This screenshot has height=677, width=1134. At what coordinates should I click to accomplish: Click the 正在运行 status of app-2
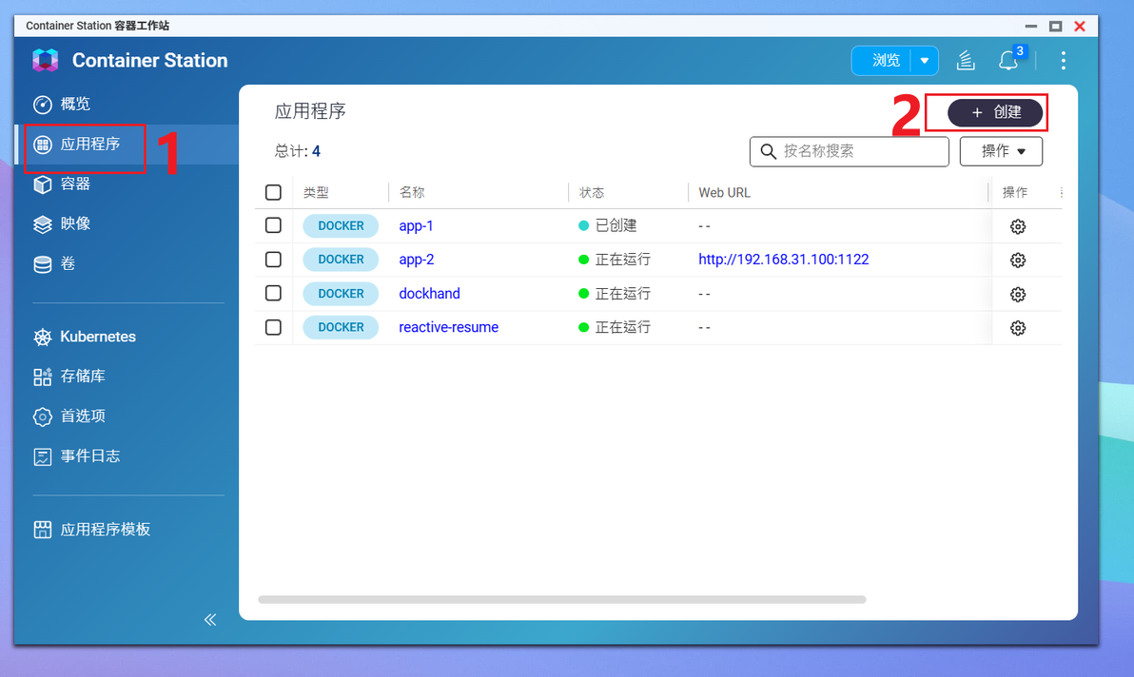pos(615,260)
